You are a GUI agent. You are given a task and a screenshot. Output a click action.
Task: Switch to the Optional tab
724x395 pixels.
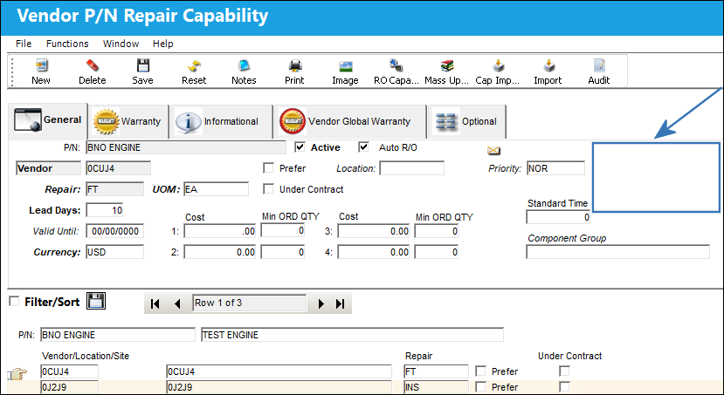tap(467, 122)
